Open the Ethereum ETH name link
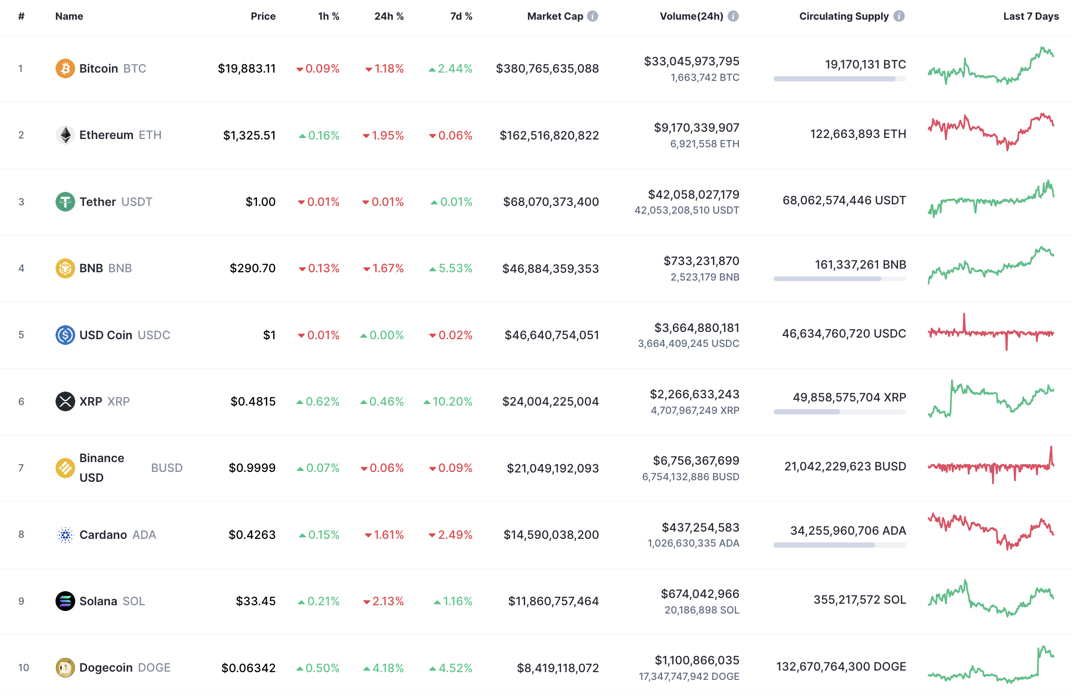The width and height of the screenshot is (1072, 696). point(107,135)
